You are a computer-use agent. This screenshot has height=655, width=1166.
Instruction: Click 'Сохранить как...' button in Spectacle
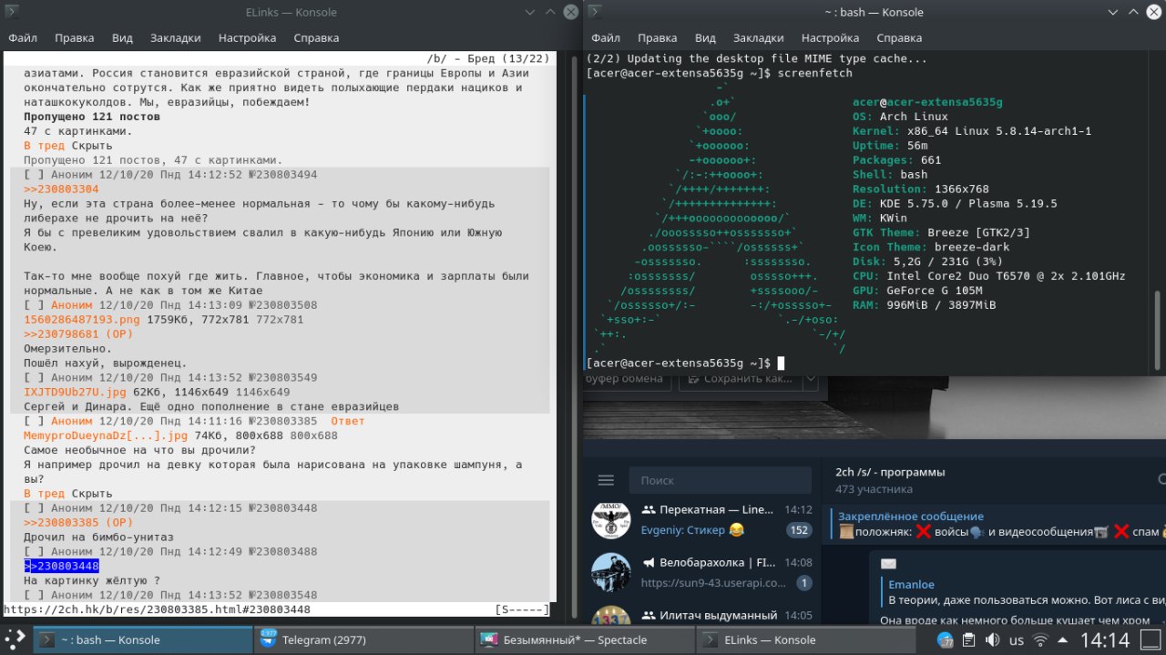(742, 378)
